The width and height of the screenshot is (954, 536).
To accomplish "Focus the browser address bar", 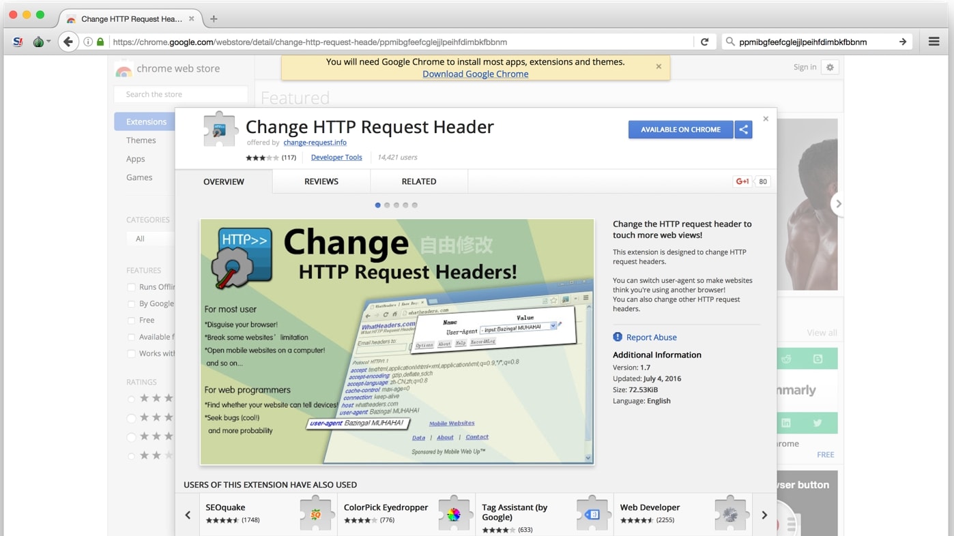I will point(401,42).
